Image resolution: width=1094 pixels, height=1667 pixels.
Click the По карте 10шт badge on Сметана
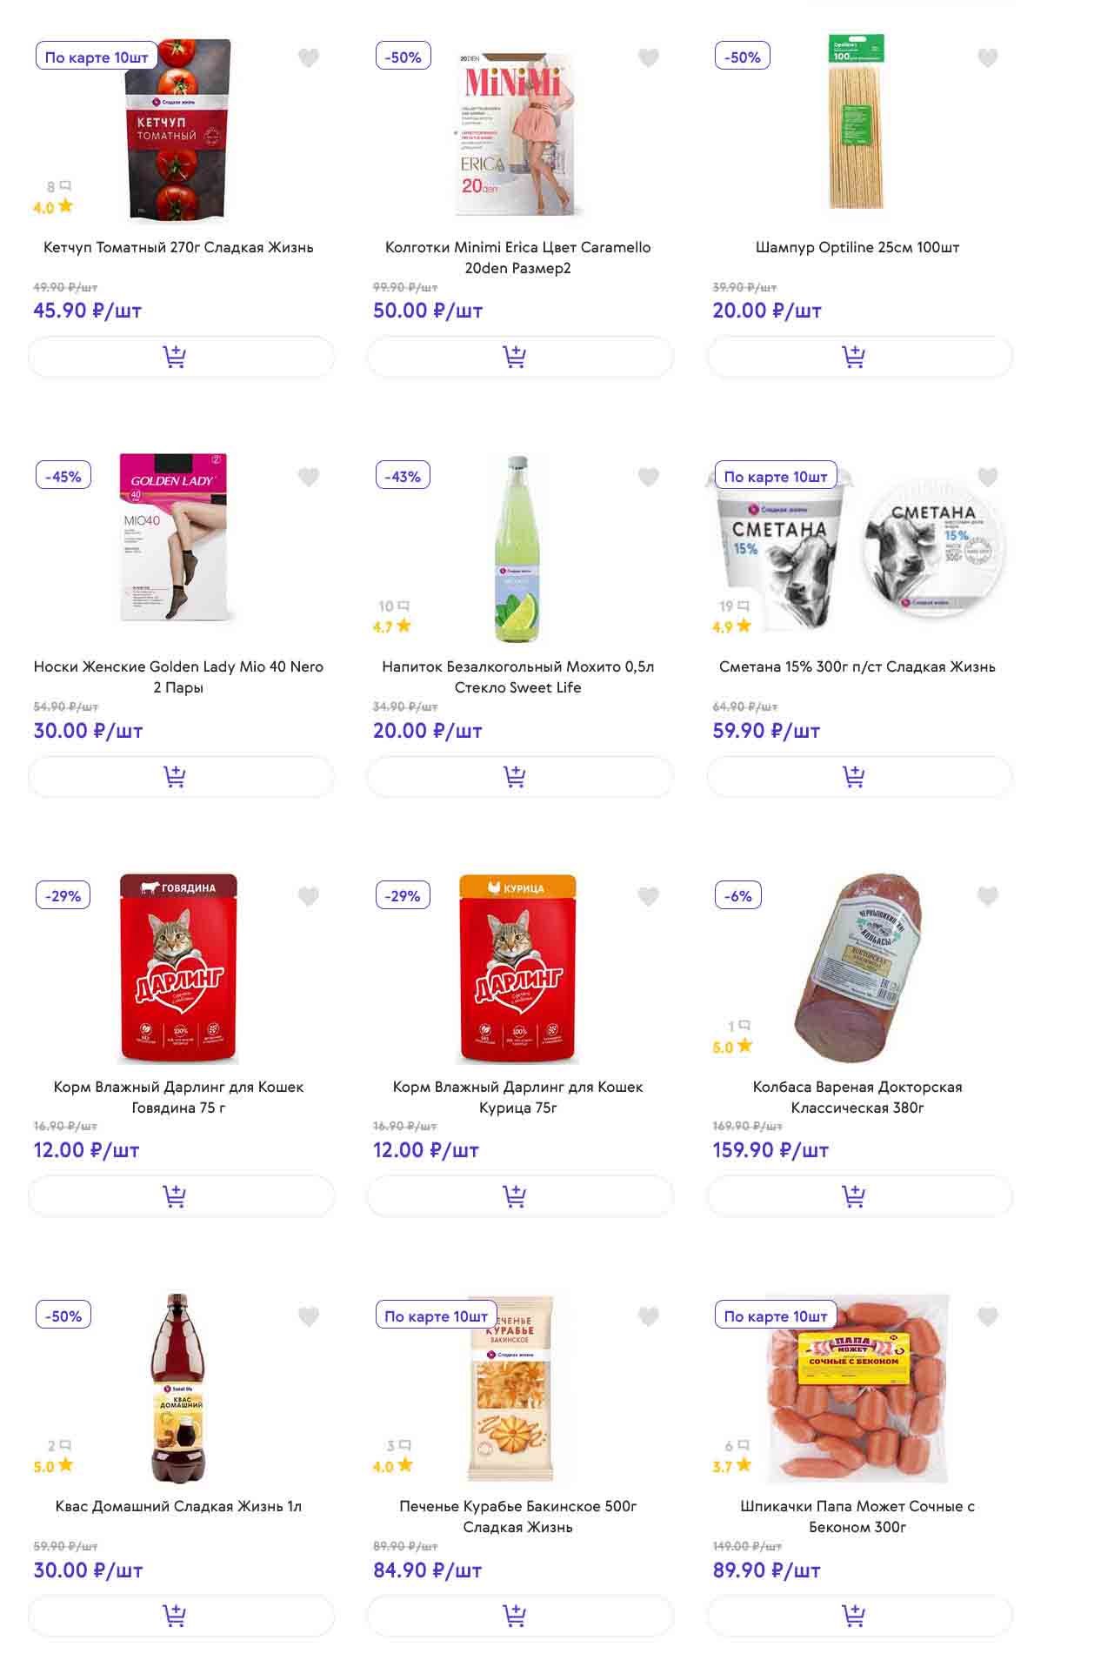[775, 477]
